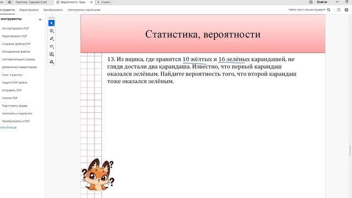The height and width of the screenshot is (198, 352).
Task: Open Объединение файлов tool
Action: click(16, 52)
